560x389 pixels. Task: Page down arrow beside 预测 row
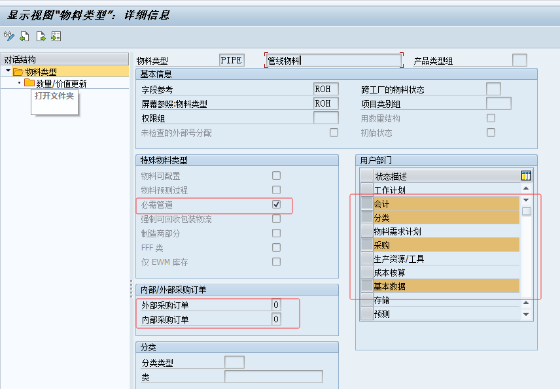tap(526, 314)
